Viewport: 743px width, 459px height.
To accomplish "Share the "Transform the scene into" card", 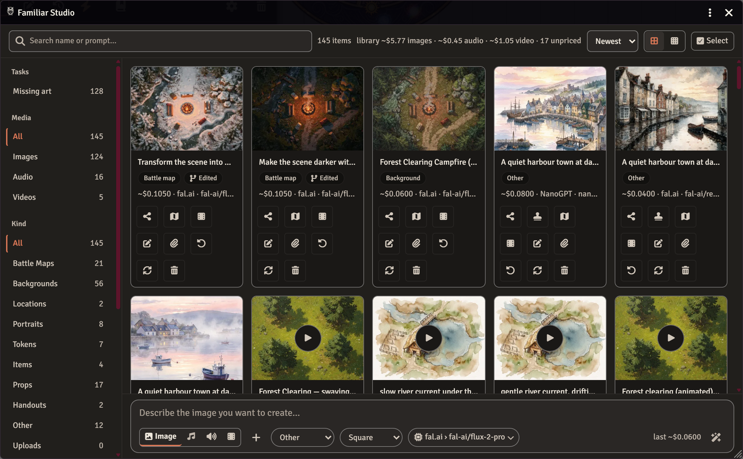I will pos(147,216).
